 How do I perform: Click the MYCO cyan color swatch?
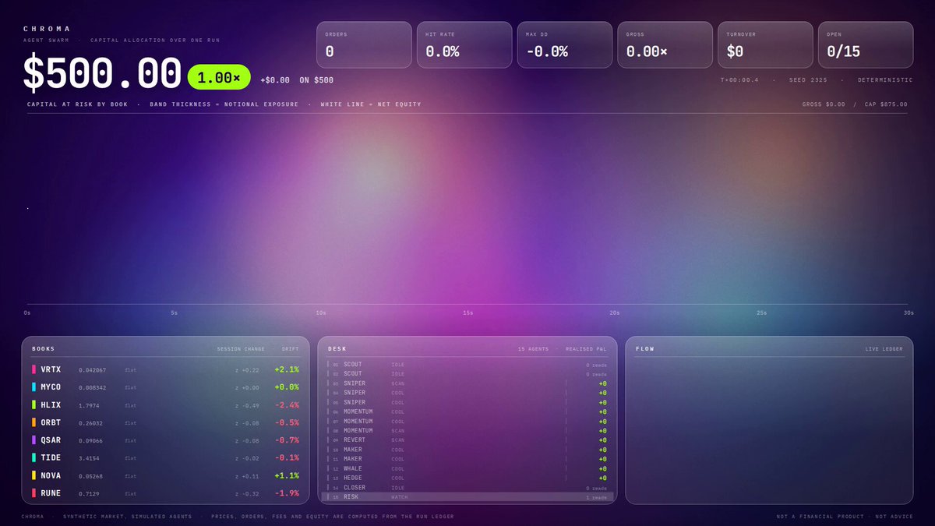coord(34,387)
